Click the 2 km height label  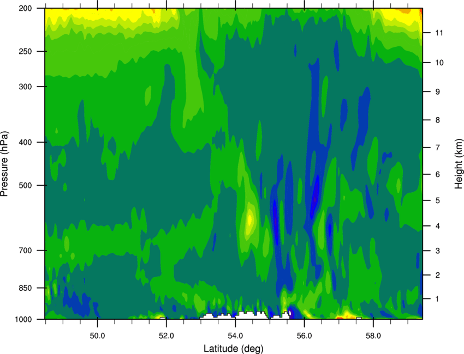[x=438, y=275]
